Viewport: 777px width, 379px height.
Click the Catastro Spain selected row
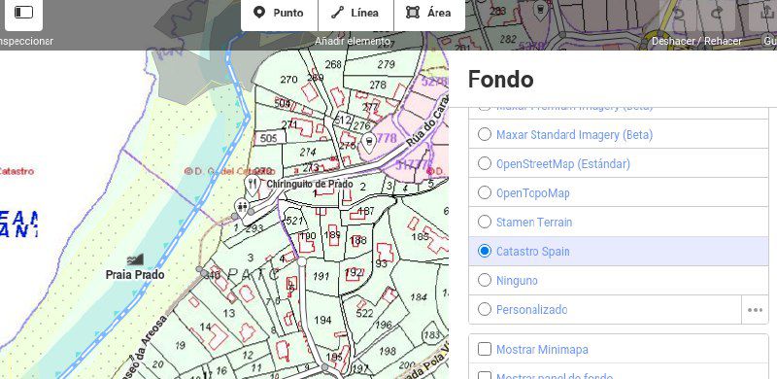point(619,251)
